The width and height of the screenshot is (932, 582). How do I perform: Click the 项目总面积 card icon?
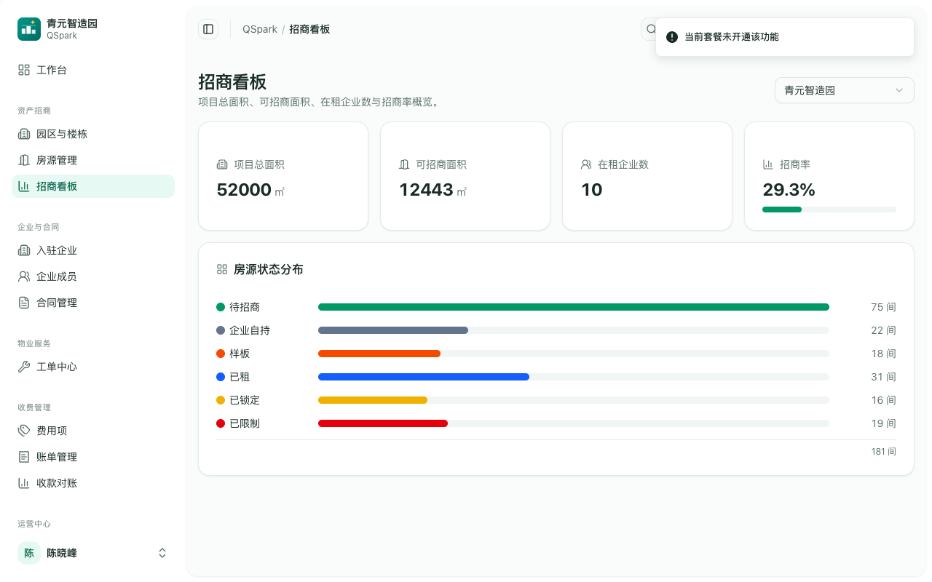coord(222,164)
